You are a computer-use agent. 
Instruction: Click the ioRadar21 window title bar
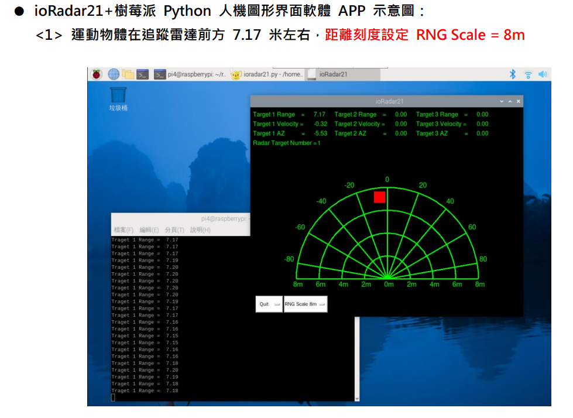(x=387, y=101)
